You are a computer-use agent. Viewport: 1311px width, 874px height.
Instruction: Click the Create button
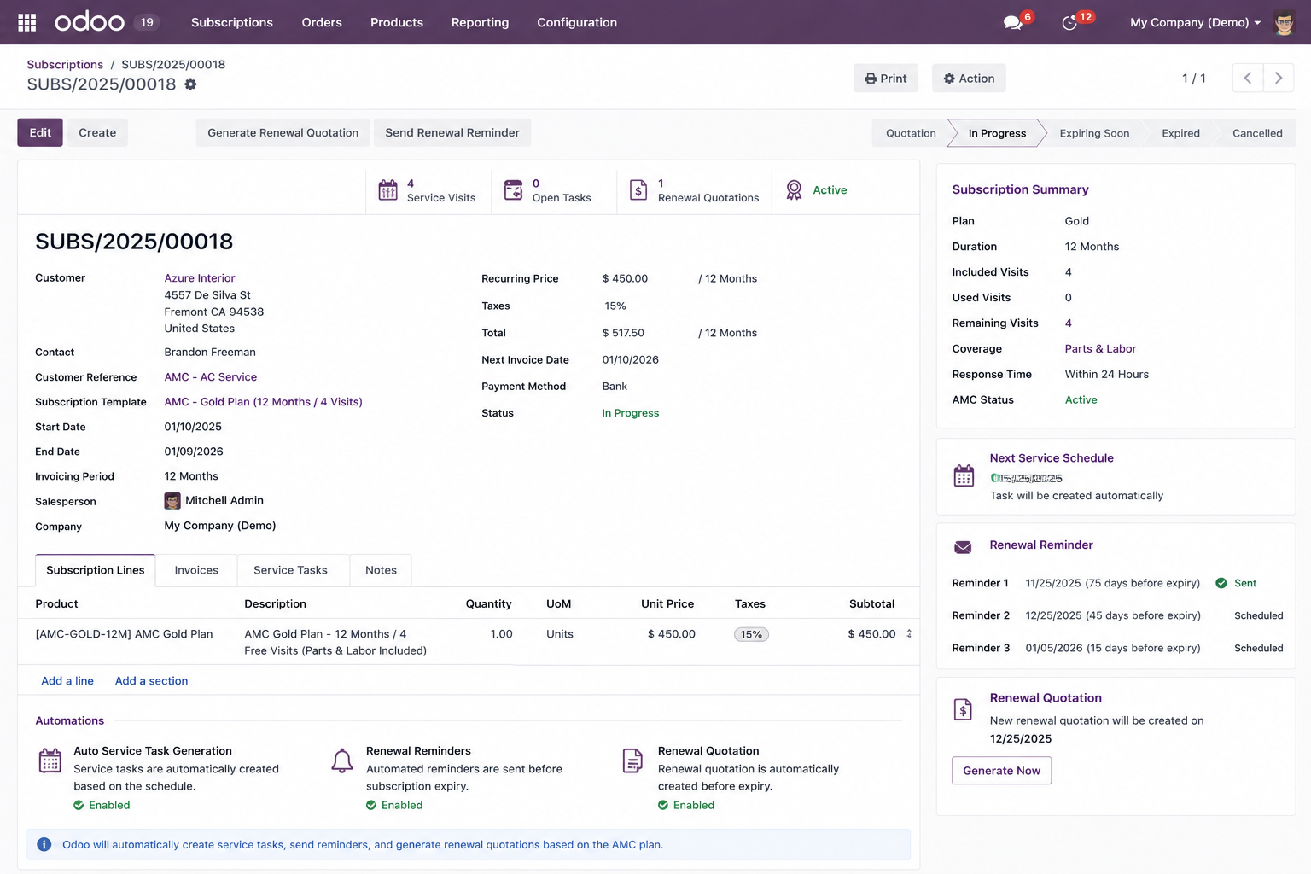point(97,132)
